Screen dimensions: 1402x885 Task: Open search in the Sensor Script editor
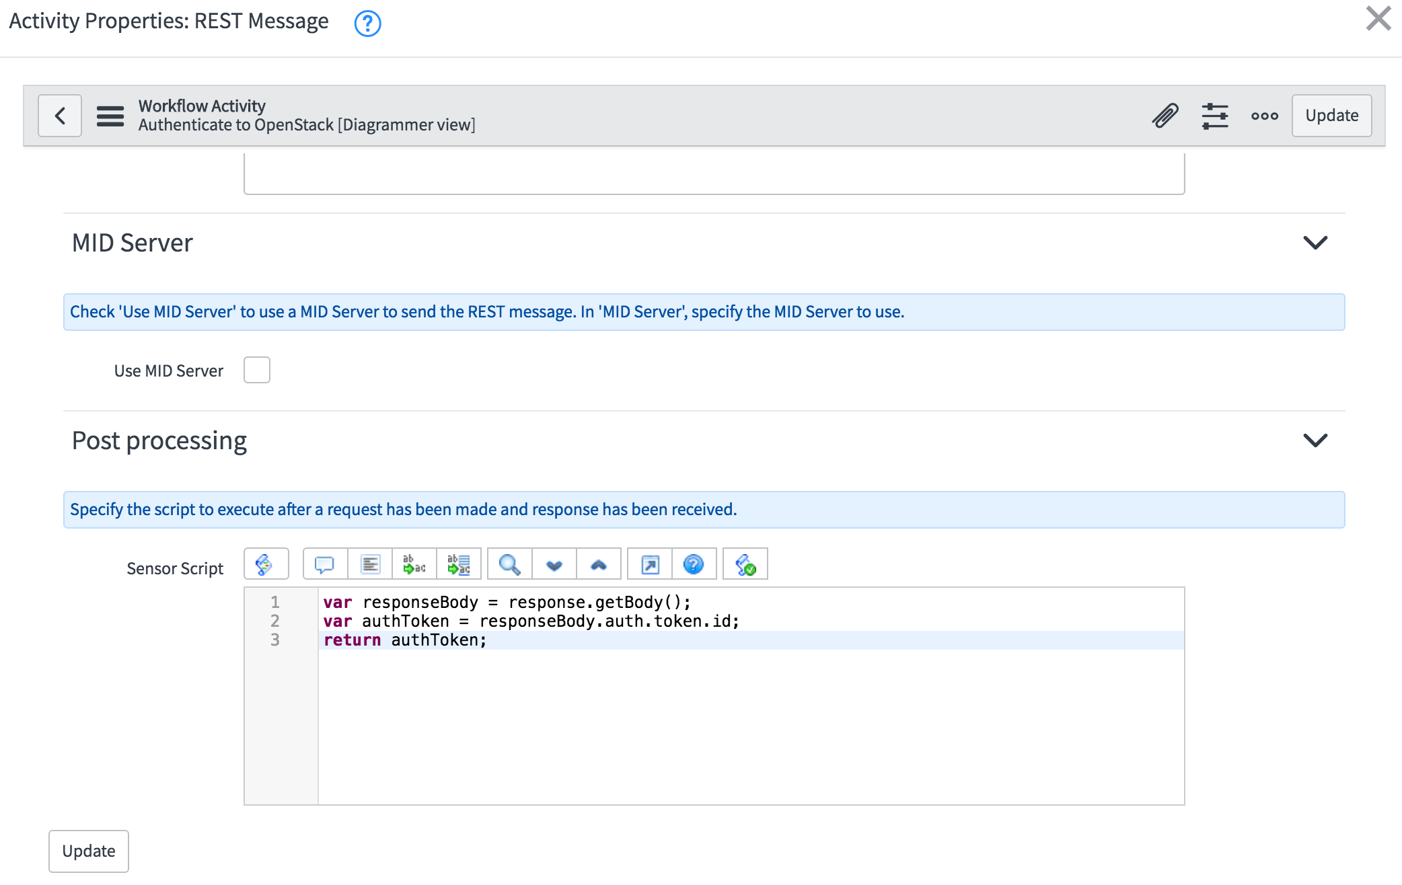(x=509, y=564)
